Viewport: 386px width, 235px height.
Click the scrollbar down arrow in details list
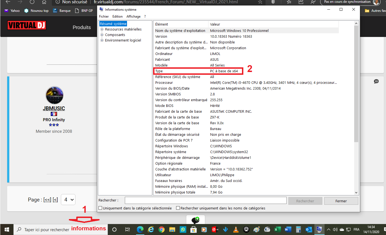(356, 193)
